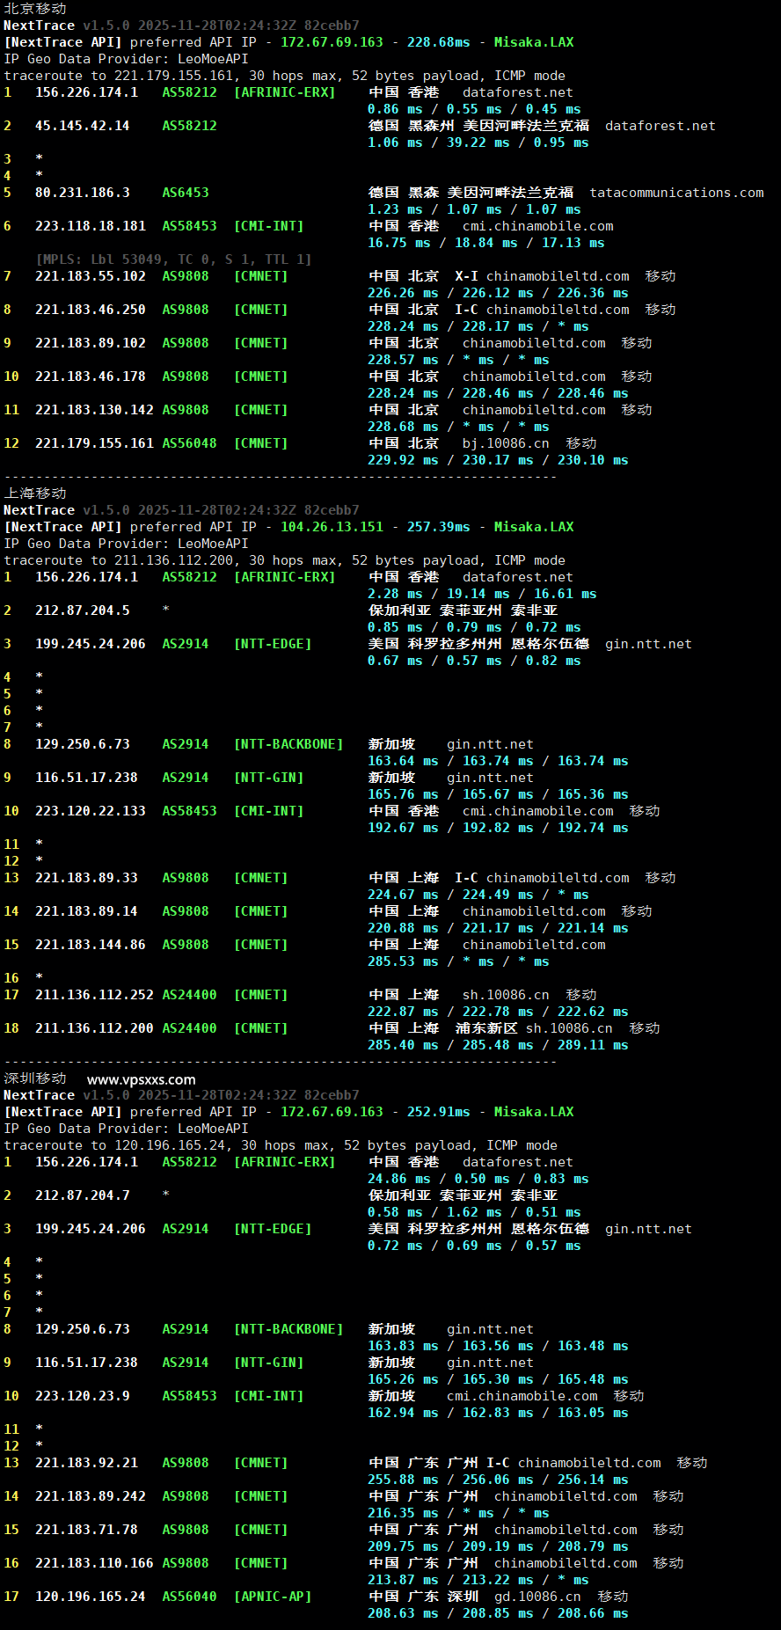781x1630 pixels.
Task: Select IP 221.183.144.86
Action: tap(90, 945)
